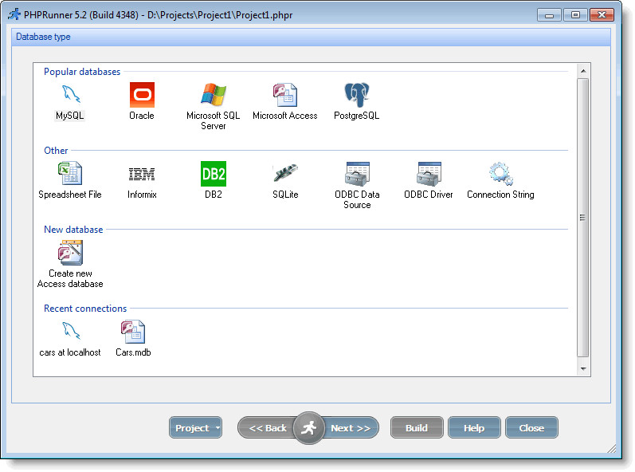Select the SQLite database icon
The image size is (635, 472).
[x=285, y=173]
